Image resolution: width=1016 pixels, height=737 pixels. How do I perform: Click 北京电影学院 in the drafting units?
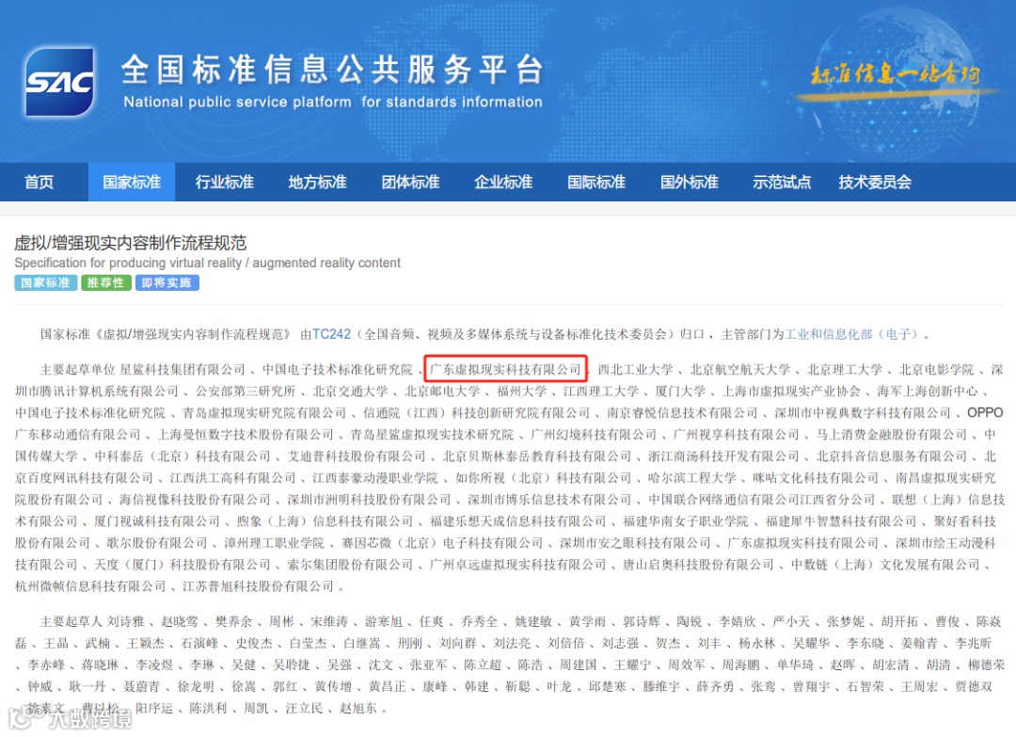click(936, 370)
